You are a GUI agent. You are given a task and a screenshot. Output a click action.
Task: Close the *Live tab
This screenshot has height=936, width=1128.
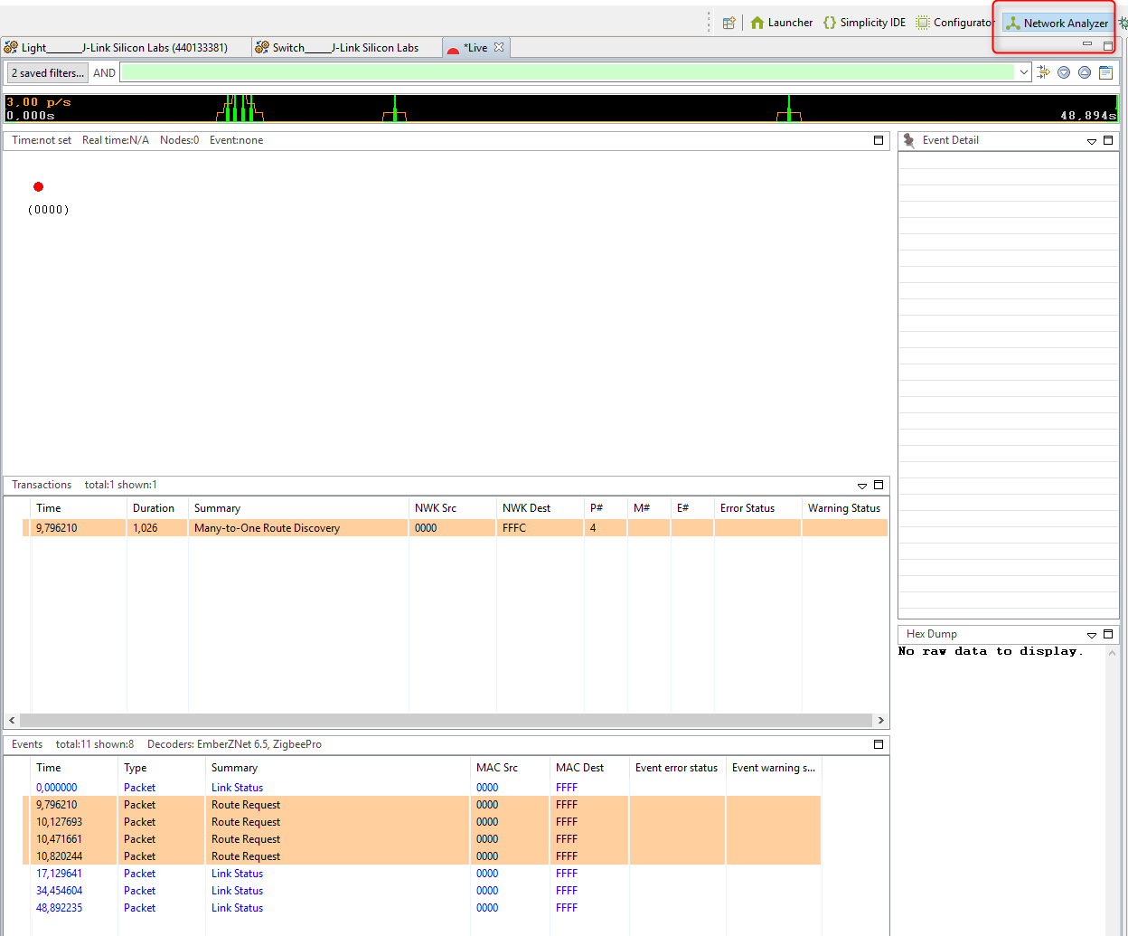(499, 47)
